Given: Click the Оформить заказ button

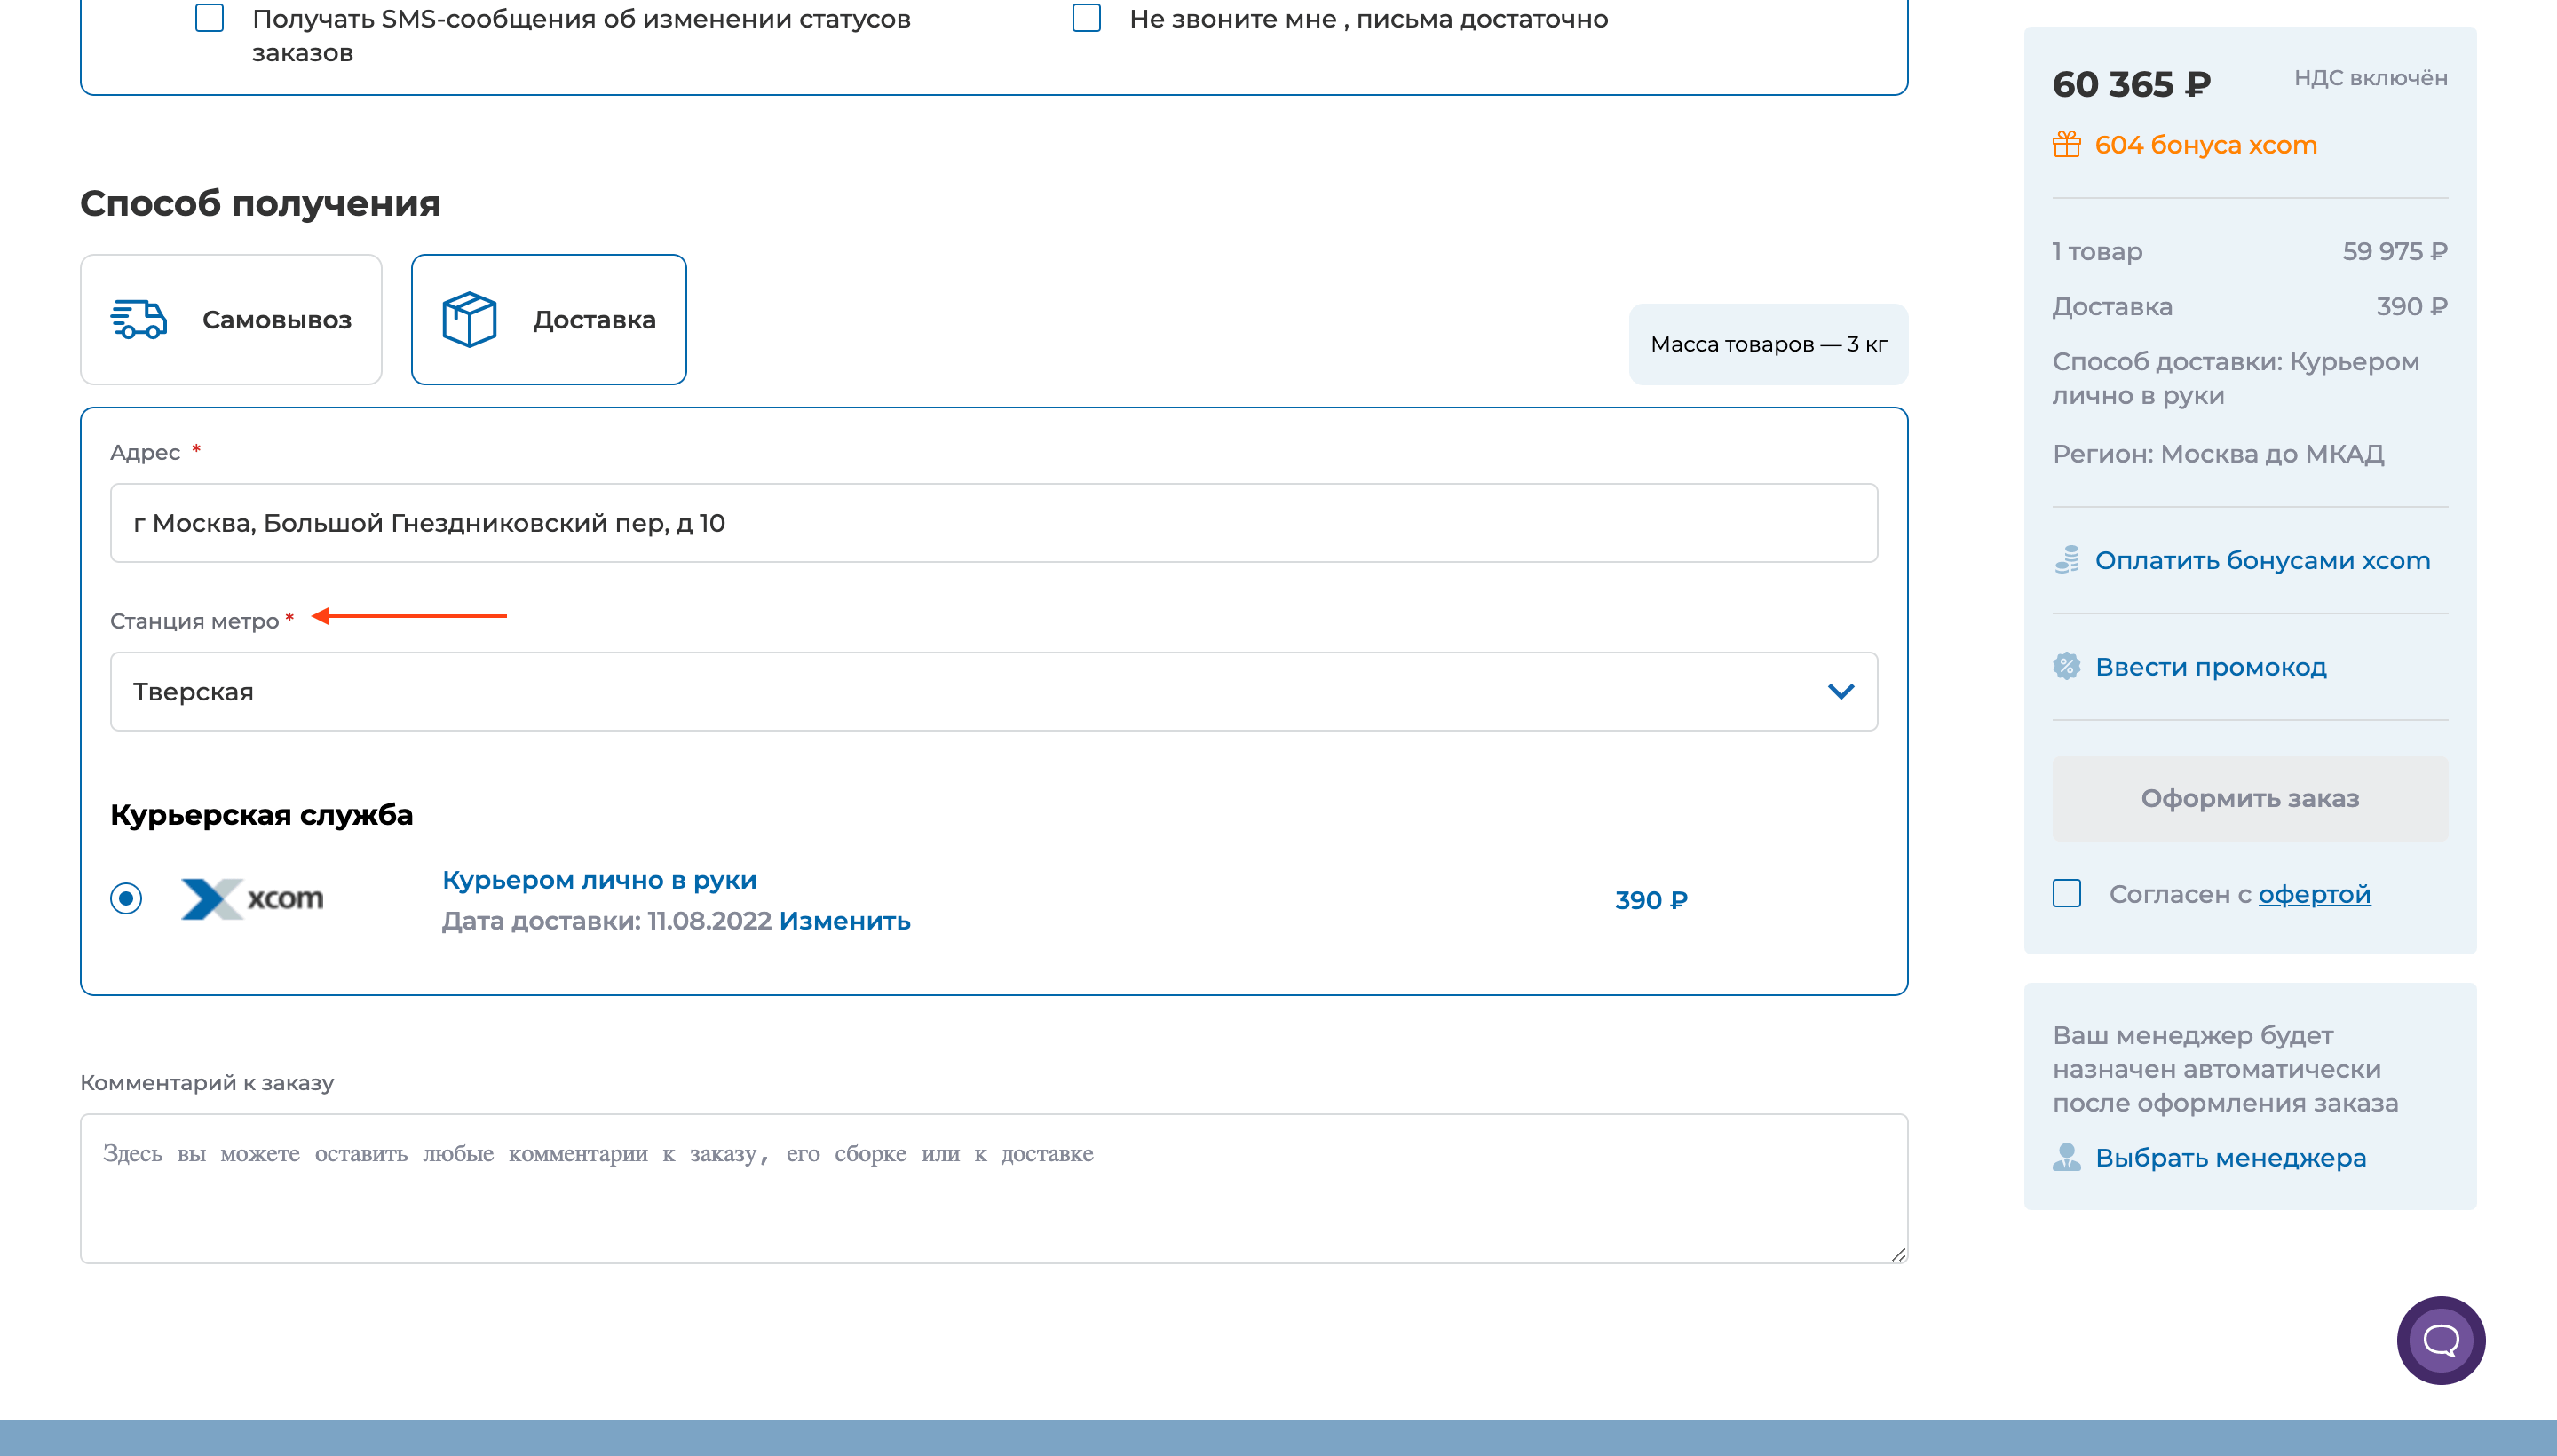Looking at the screenshot, I should [x=2250, y=798].
